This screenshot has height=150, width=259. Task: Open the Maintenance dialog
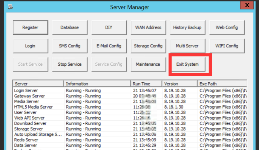coord(148,64)
